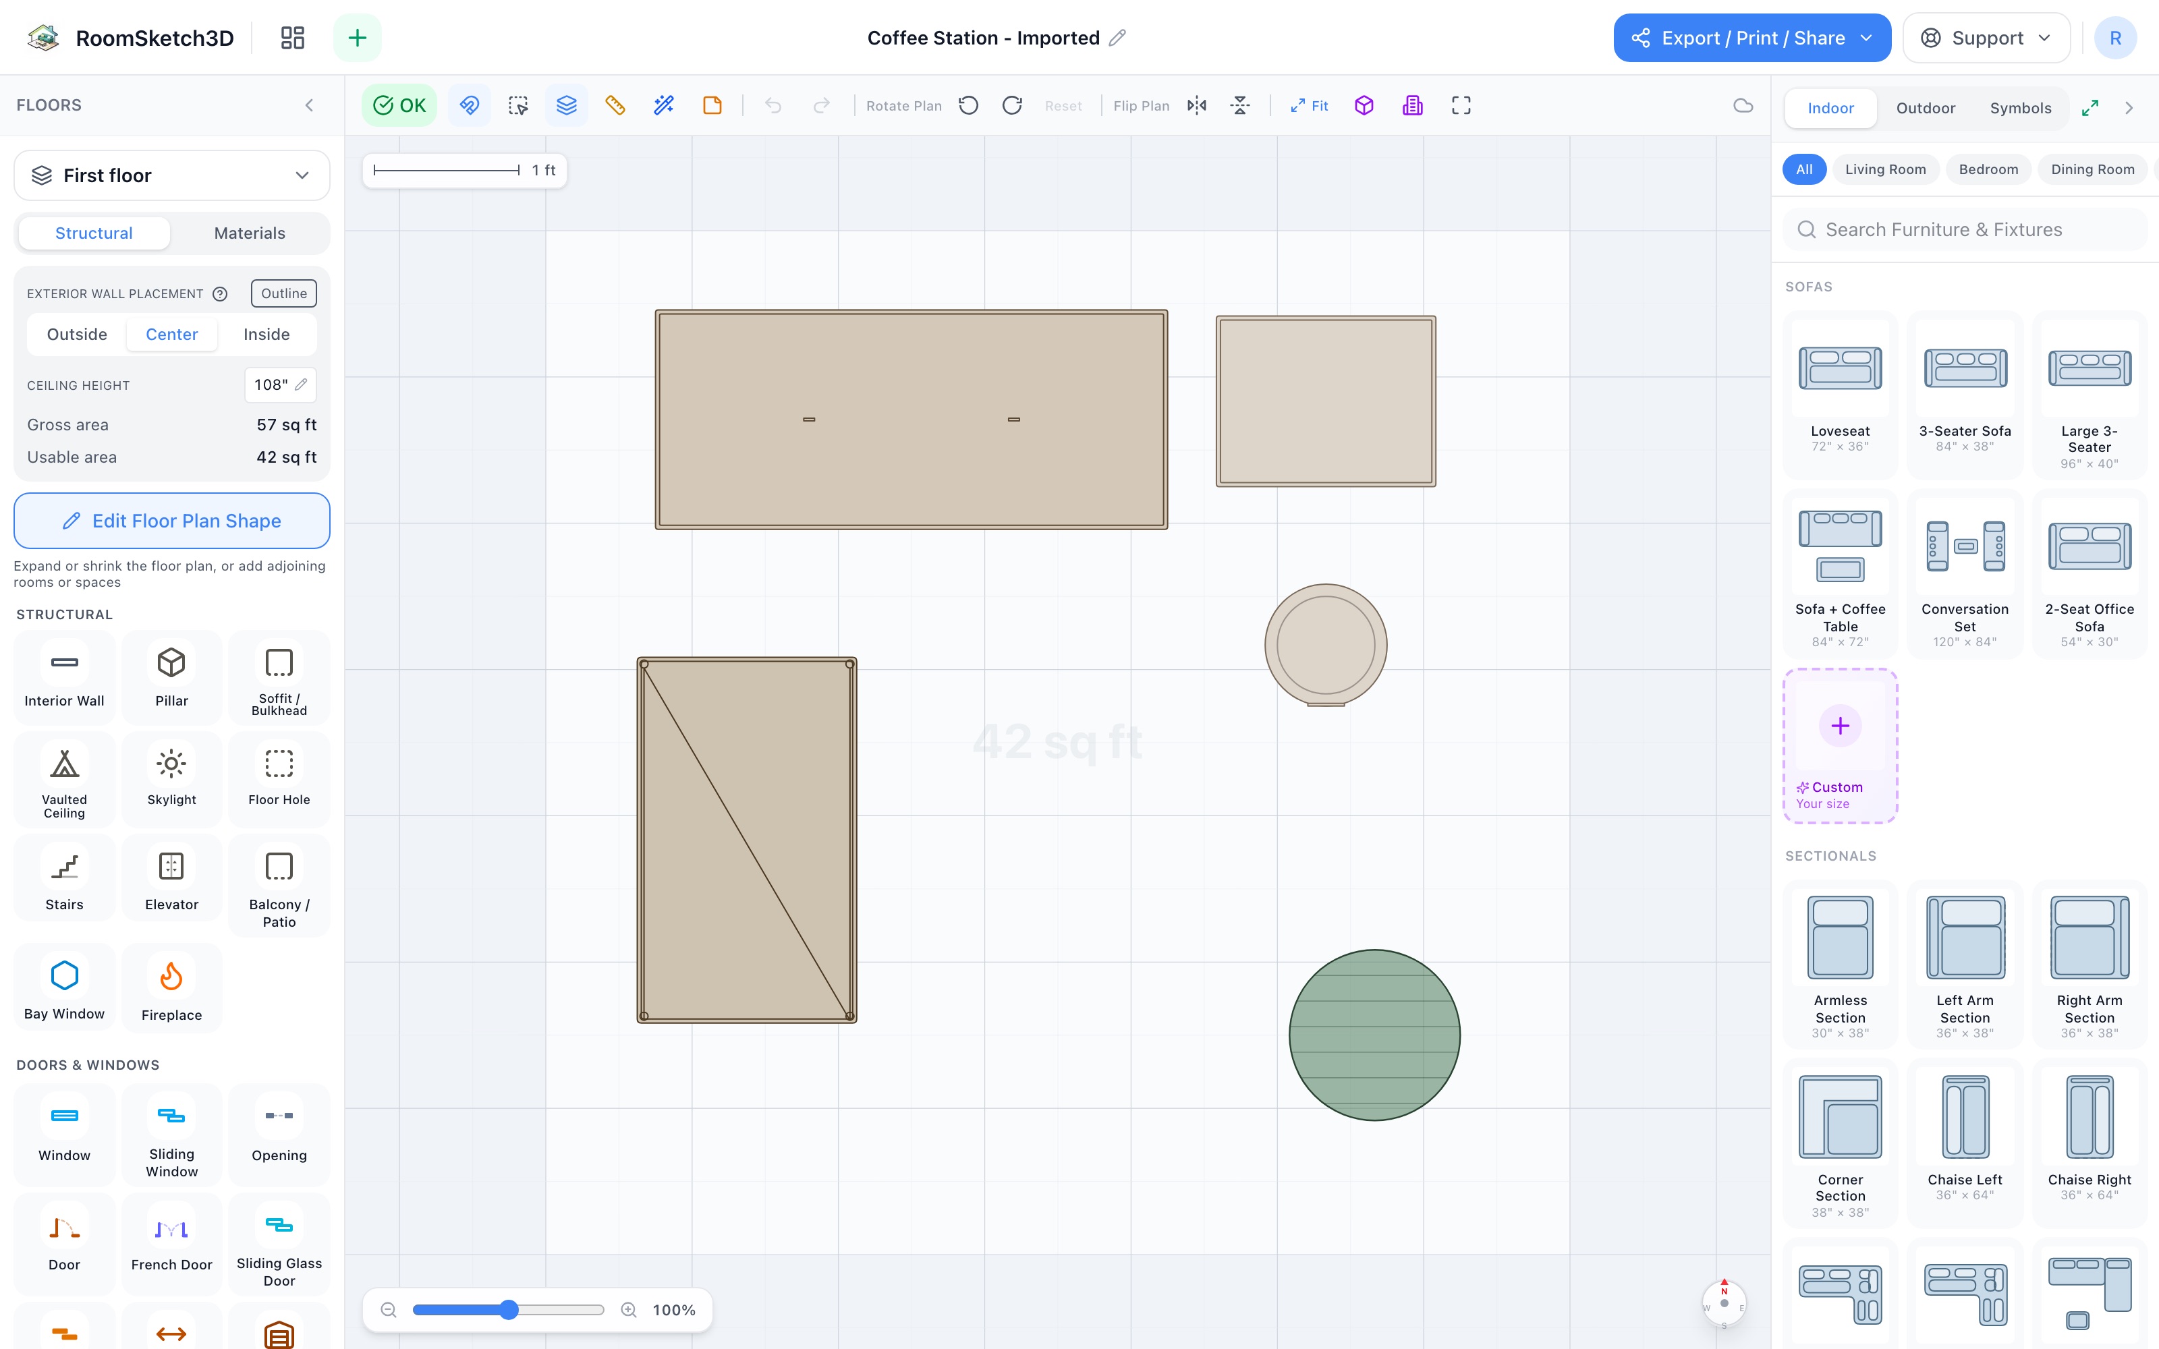
Task: Click the zoom slider handle
Action: point(509,1310)
